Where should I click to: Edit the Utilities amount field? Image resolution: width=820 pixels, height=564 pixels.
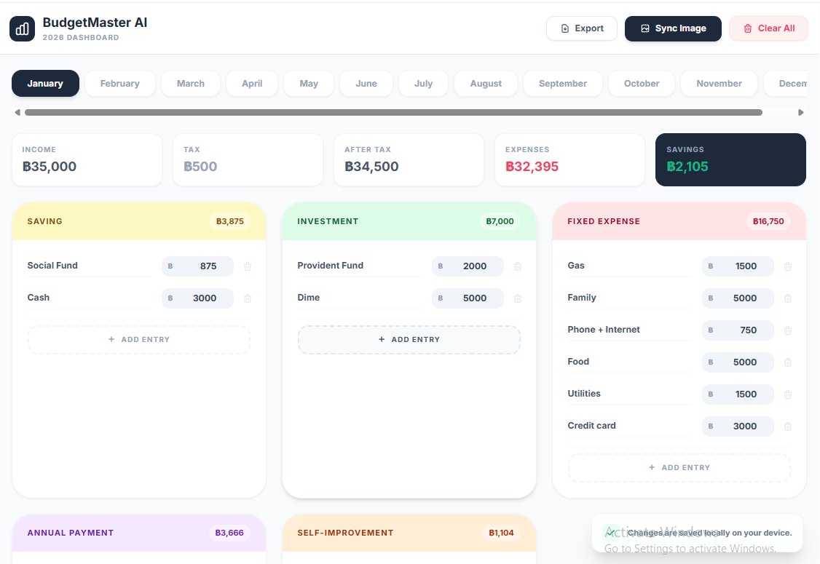(x=738, y=394)
